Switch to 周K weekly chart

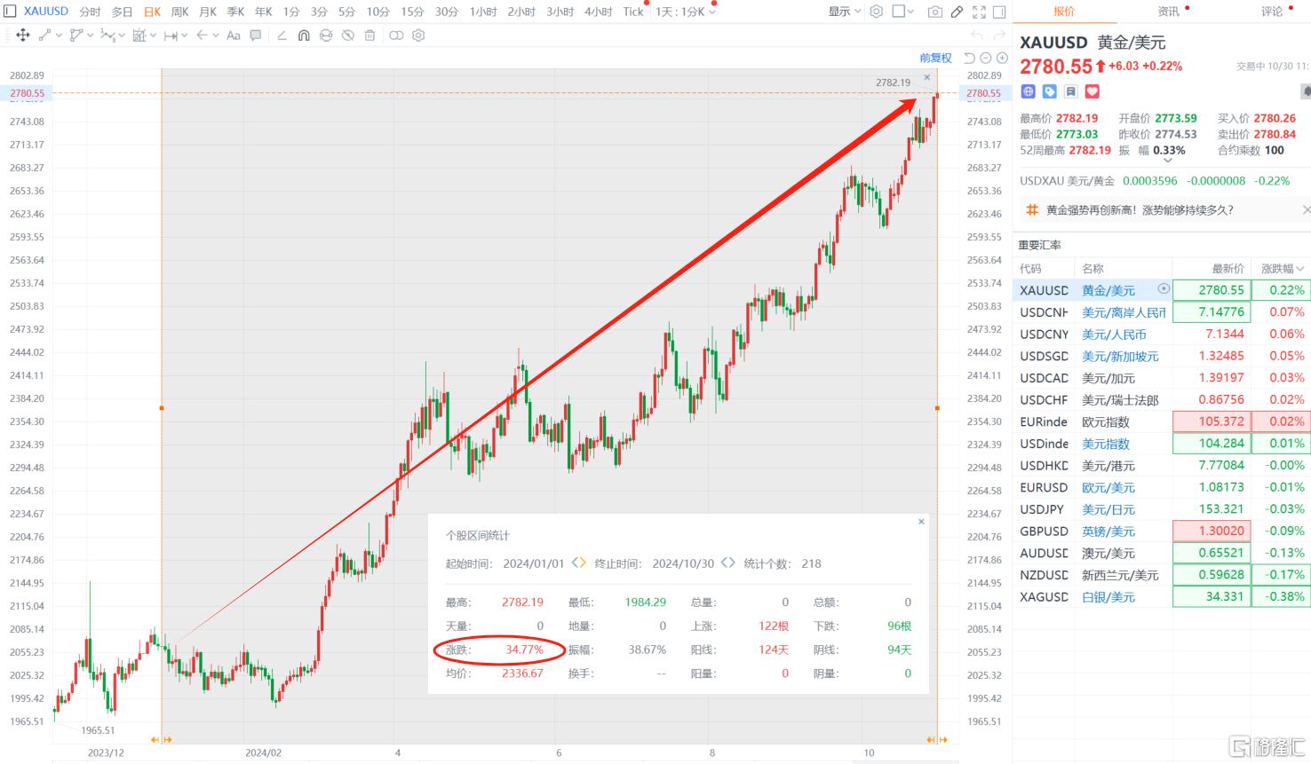pos(179,12)
